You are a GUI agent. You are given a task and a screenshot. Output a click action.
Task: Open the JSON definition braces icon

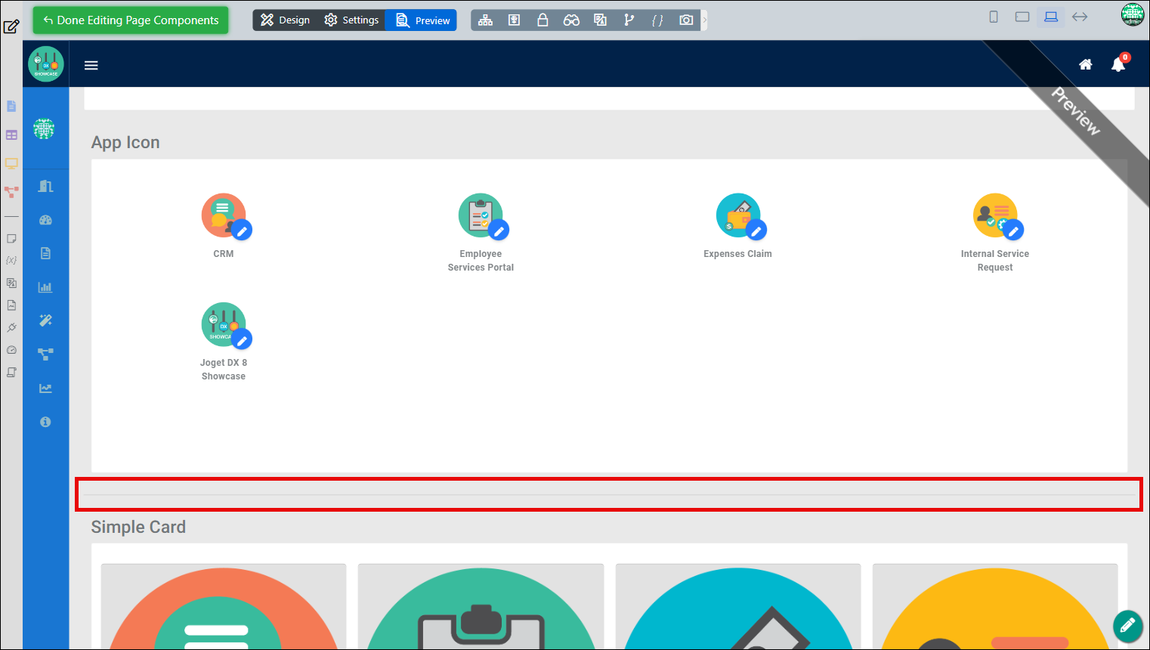point(657,20)
